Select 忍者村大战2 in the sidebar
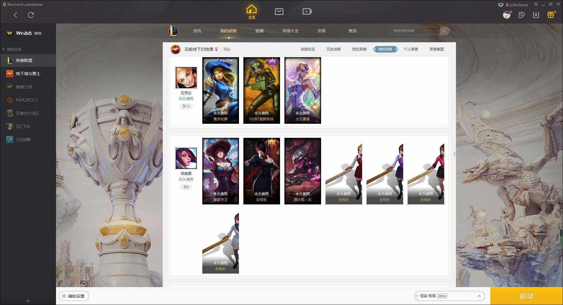Viewport: 563px width, 305px height. click(28, 113)
